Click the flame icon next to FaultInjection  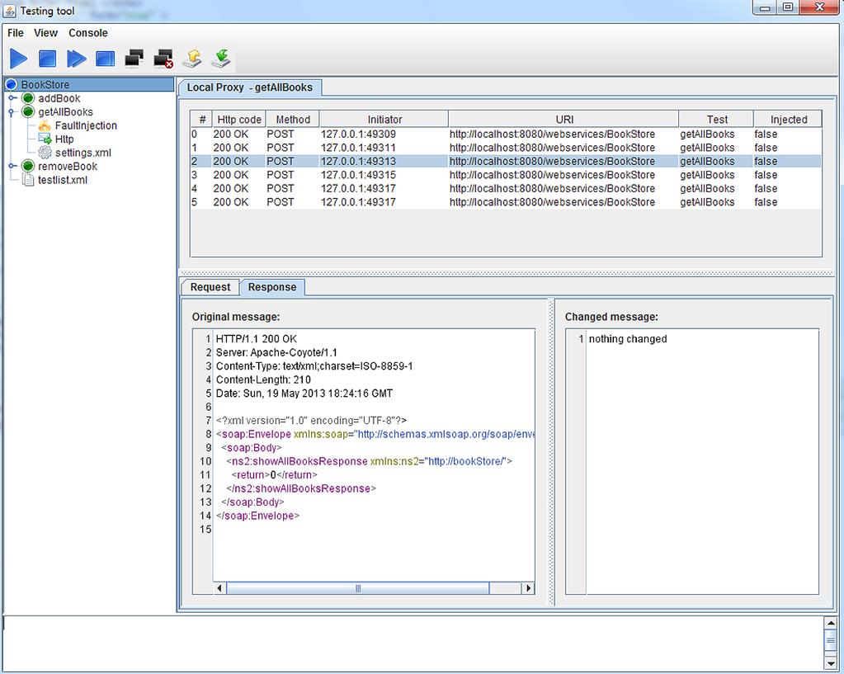pos(45,125)
